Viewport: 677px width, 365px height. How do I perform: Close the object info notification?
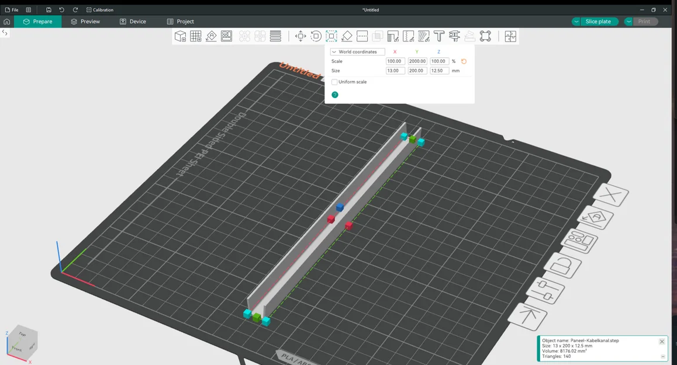click(662, 341)
